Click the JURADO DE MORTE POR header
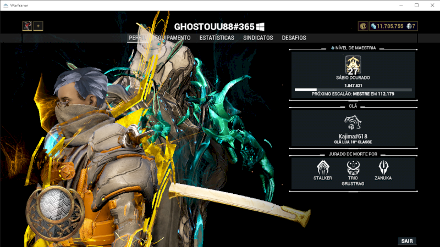This screenshot has width=440, height=247. pos(353,154)
